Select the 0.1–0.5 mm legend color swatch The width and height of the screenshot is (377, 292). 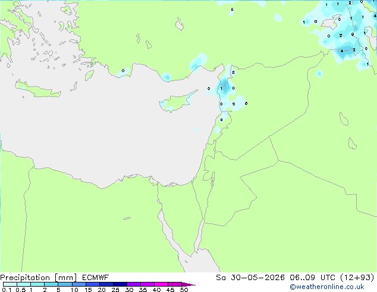10,284
